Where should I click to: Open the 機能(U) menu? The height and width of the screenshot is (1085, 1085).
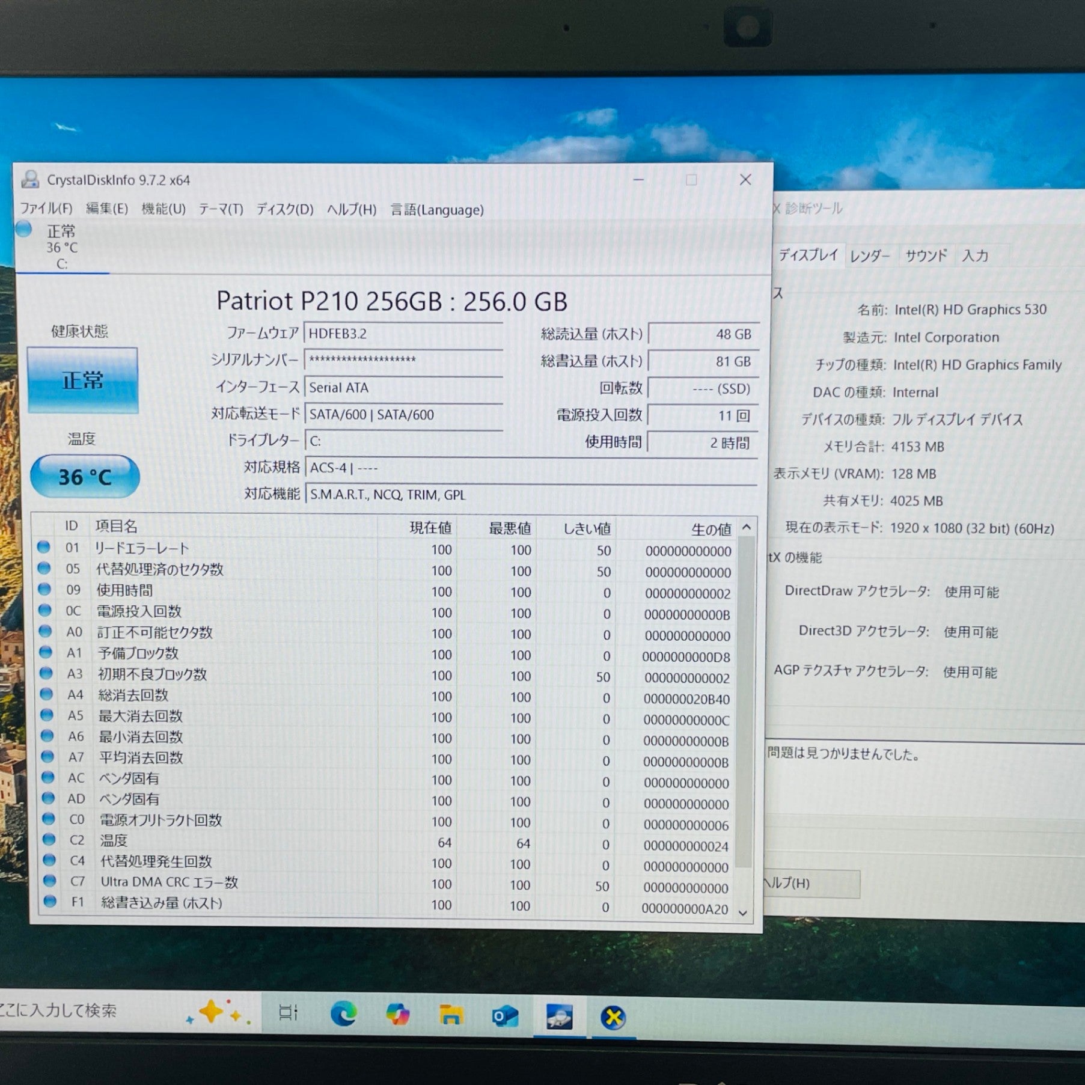(x=163, y=209)
